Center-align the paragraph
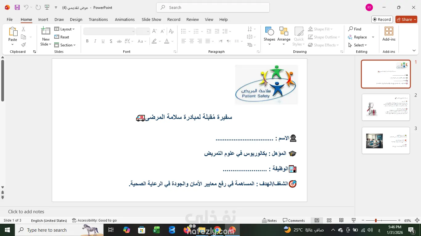Screen dimensions: 421x236 (192, 41)
